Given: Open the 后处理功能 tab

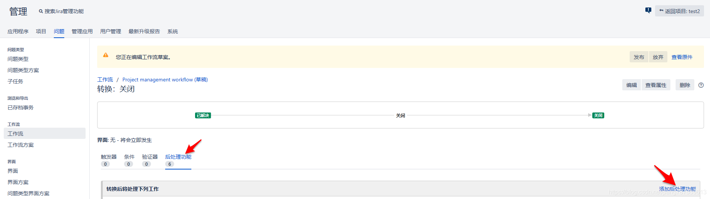Looking at the screenshot, I should coord(178,157).
